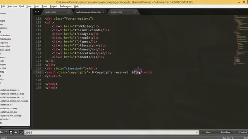Open bootstrap-theme.css.map in sidebar
The height and width of the screenshot is (139, 248).
[x=12, y=93]
